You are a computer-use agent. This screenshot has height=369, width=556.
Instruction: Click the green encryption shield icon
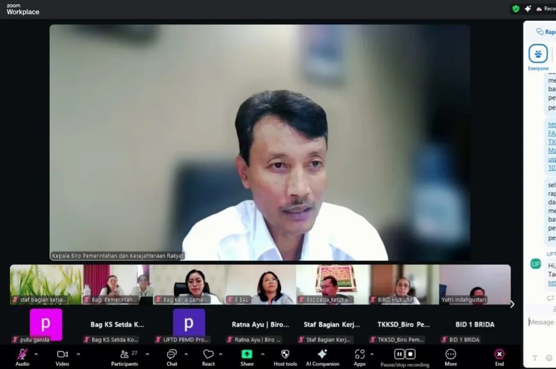click(x=515, y=9)
